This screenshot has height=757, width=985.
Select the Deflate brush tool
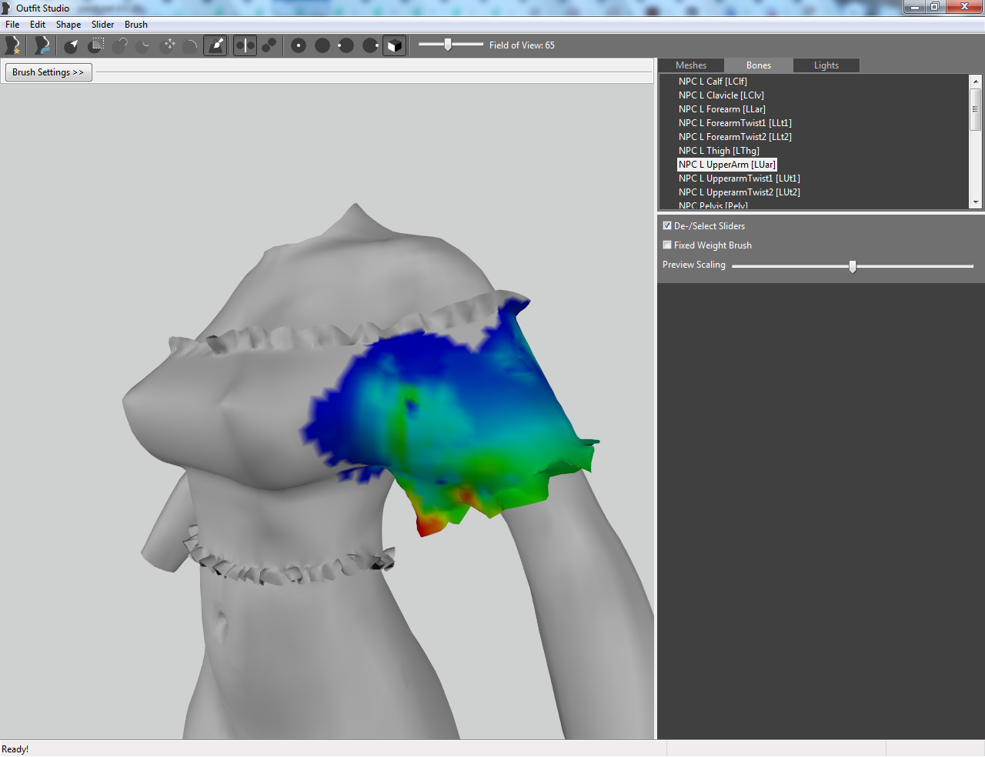[144, 45]
